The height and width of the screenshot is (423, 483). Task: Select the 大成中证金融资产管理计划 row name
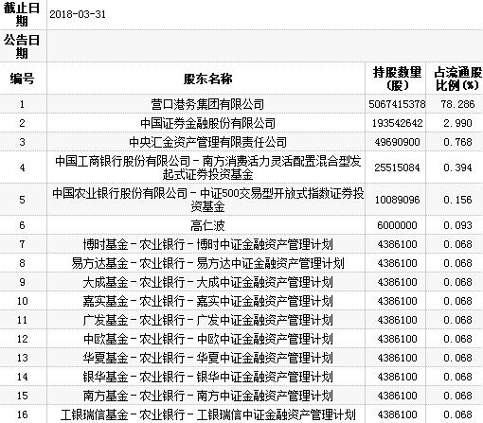(207, 282)
